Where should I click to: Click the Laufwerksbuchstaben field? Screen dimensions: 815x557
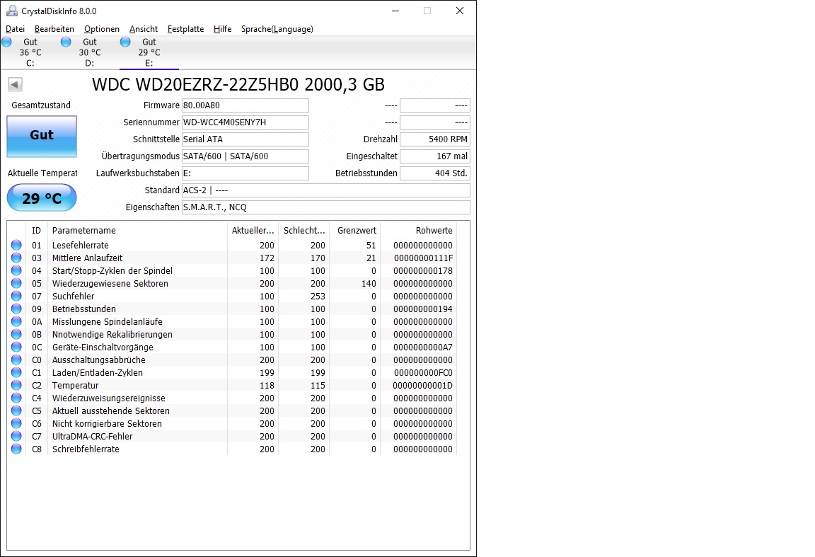[x=245, y=173]
